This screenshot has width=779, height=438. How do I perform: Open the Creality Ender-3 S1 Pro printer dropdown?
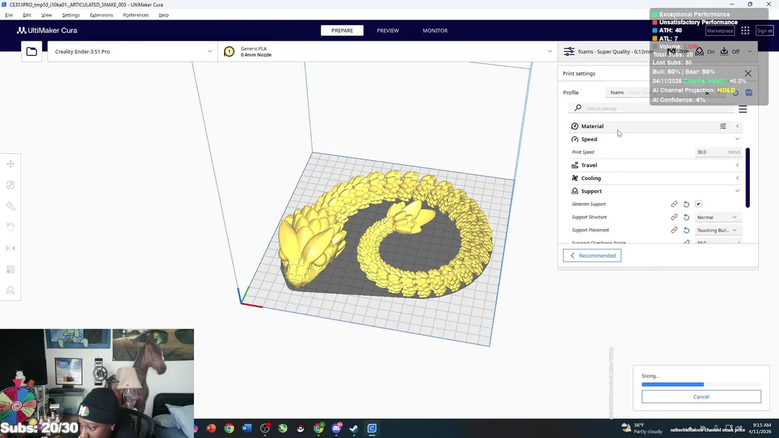point(132,52)
